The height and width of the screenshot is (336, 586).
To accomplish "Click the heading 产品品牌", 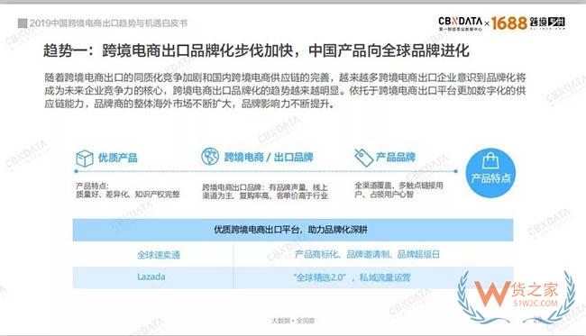I will point(396,157).
